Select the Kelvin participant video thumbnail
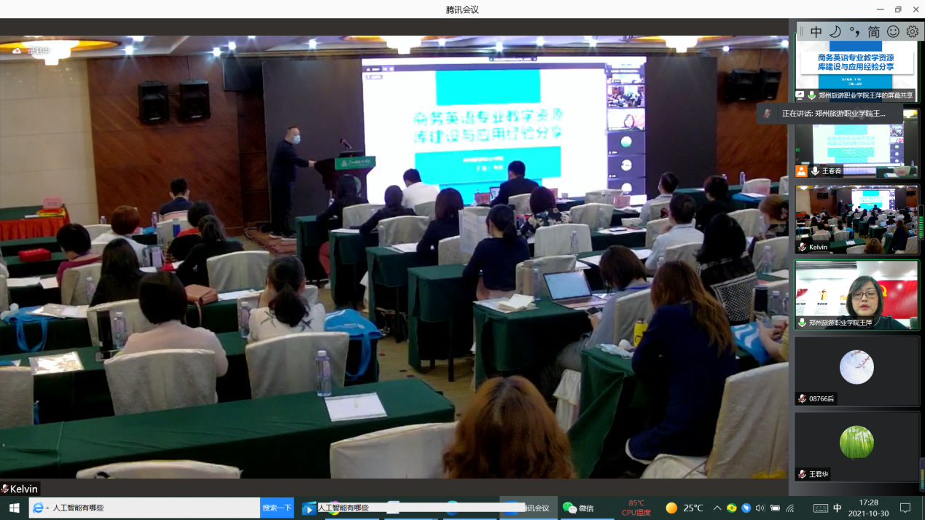The image size is (925, 520). click(856, 218)
